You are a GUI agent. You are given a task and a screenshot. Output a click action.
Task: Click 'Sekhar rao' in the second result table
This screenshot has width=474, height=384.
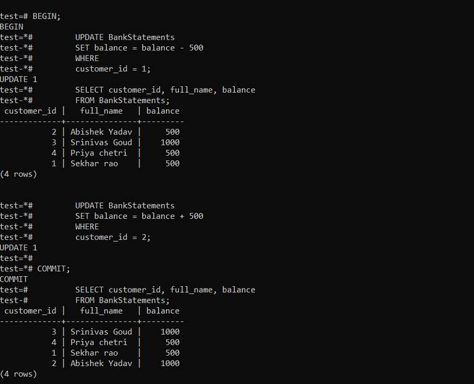click(94, 353)
